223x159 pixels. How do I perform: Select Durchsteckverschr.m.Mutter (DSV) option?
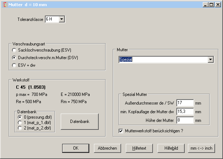(14, 58)
